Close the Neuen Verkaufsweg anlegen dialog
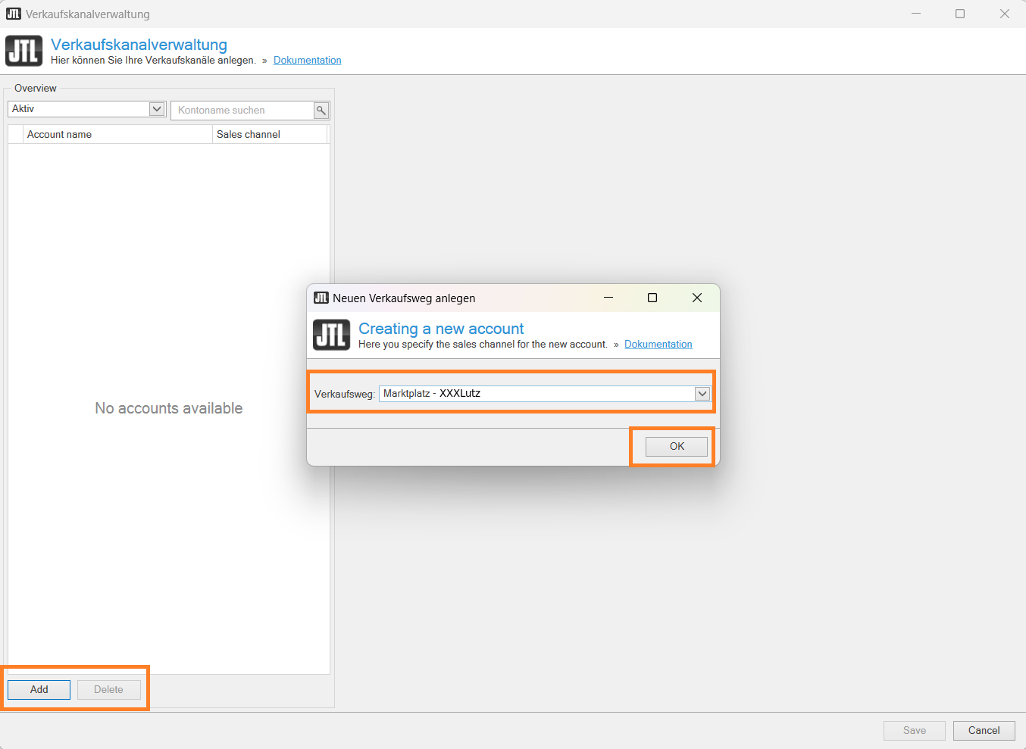The width and height of the screenshot is (1026, 749). point(696,298)
